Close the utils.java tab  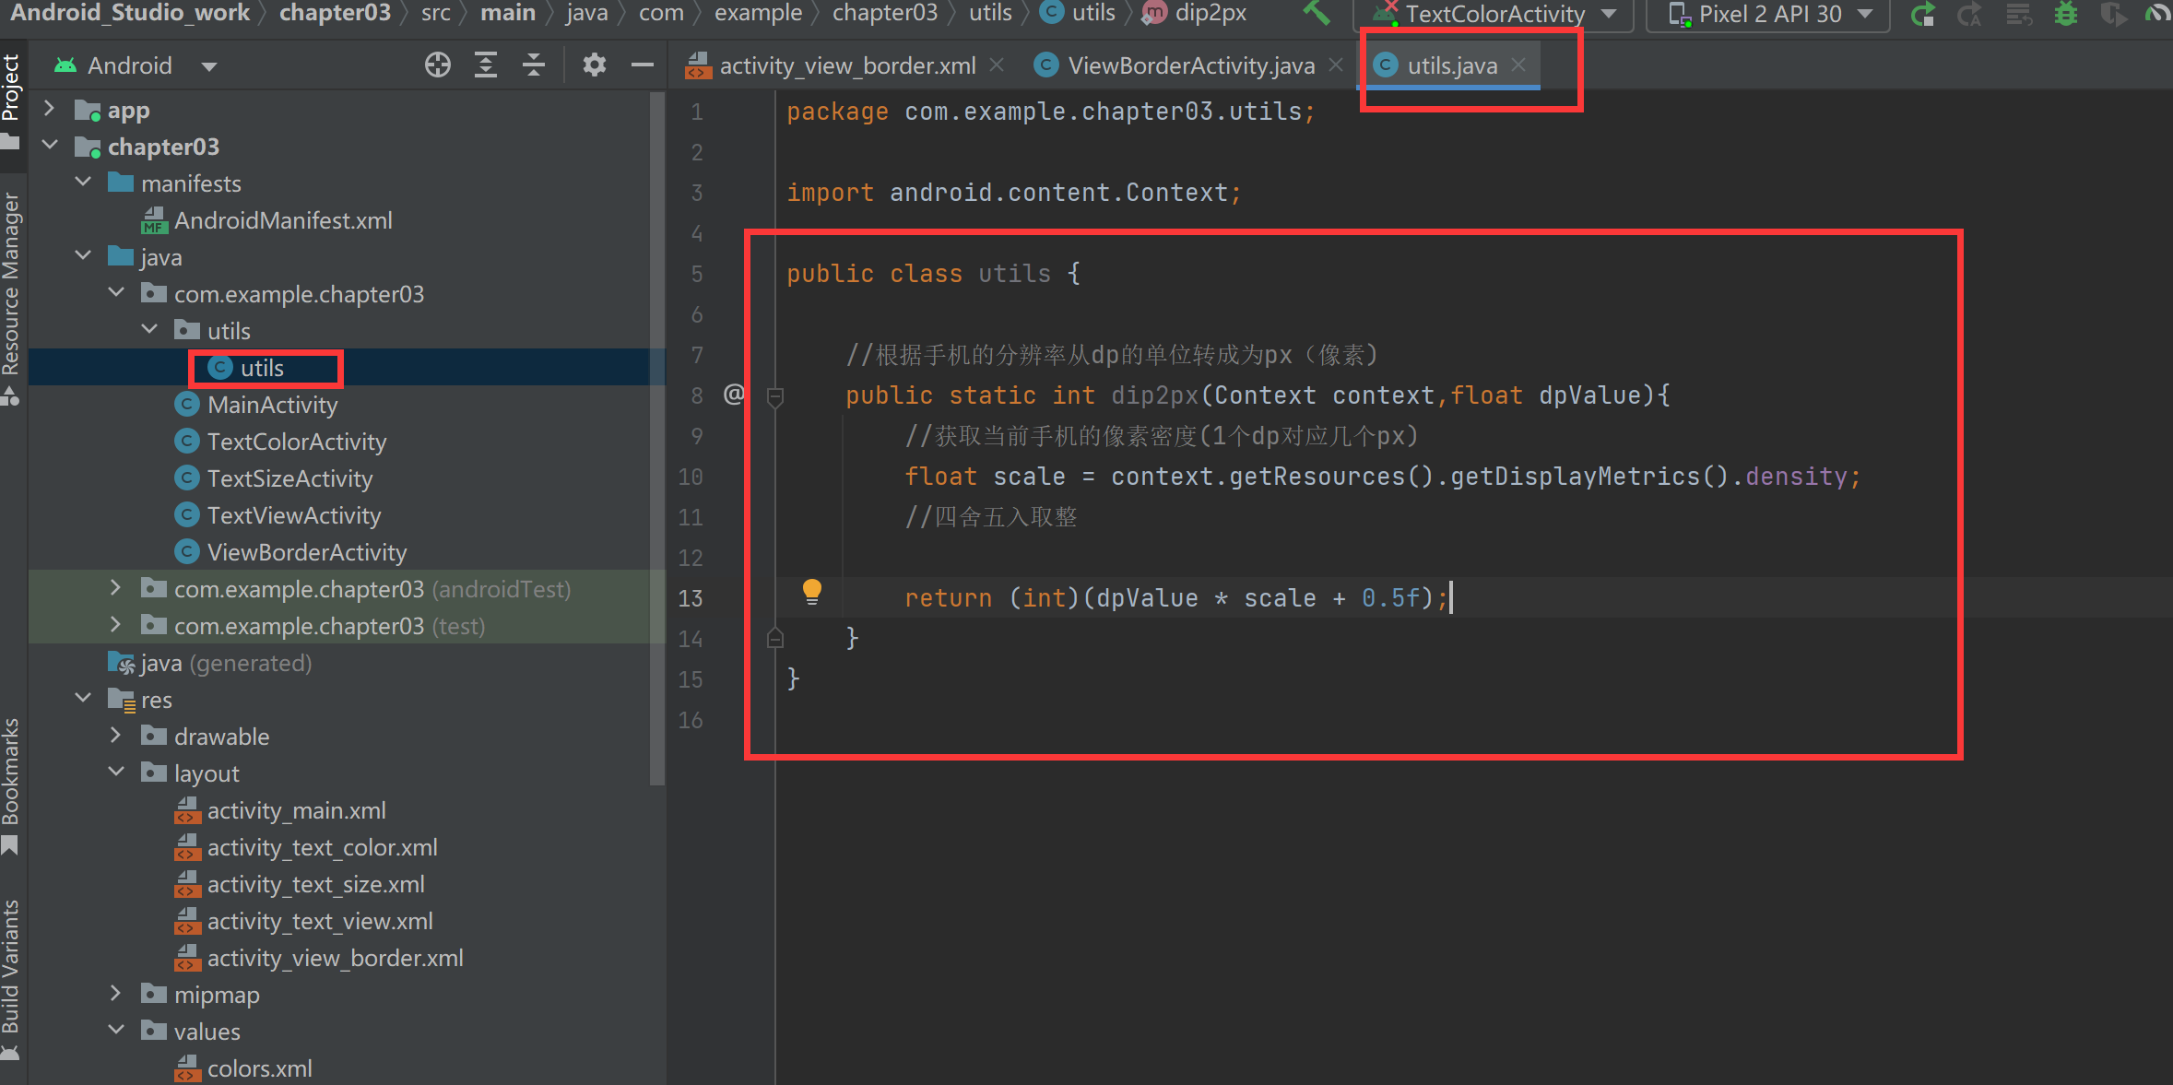pyautogui.click(x=1518, y=65)
